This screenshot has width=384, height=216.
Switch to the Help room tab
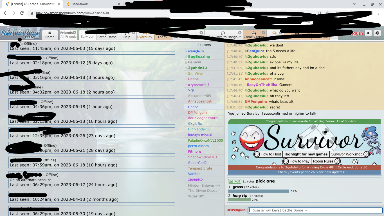pos(127,35)
